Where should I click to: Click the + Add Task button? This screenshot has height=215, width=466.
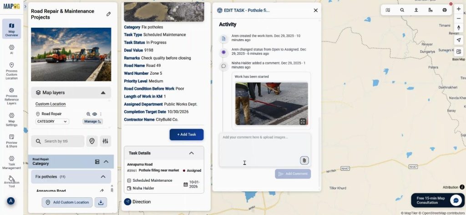pyautogui.click(x=187, y=135)
